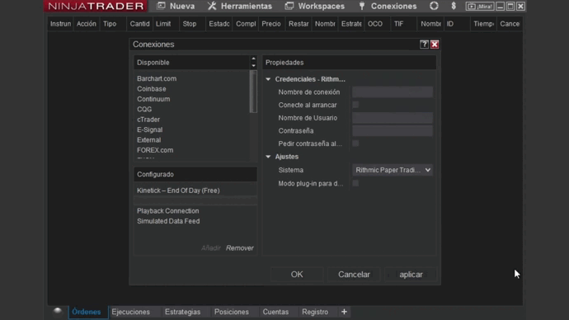
Task: Switch to the Posiciones tab
Action: pyautogui.click(x=232, y=312)
